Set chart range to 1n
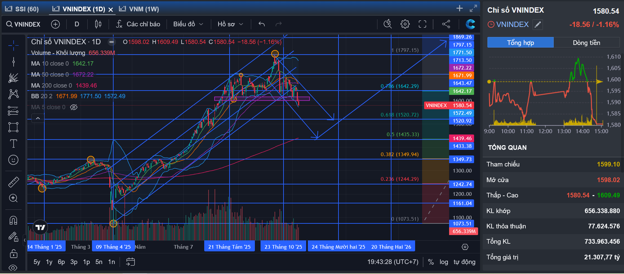Viewport: 624px width, 274px height. coord(112,262)
